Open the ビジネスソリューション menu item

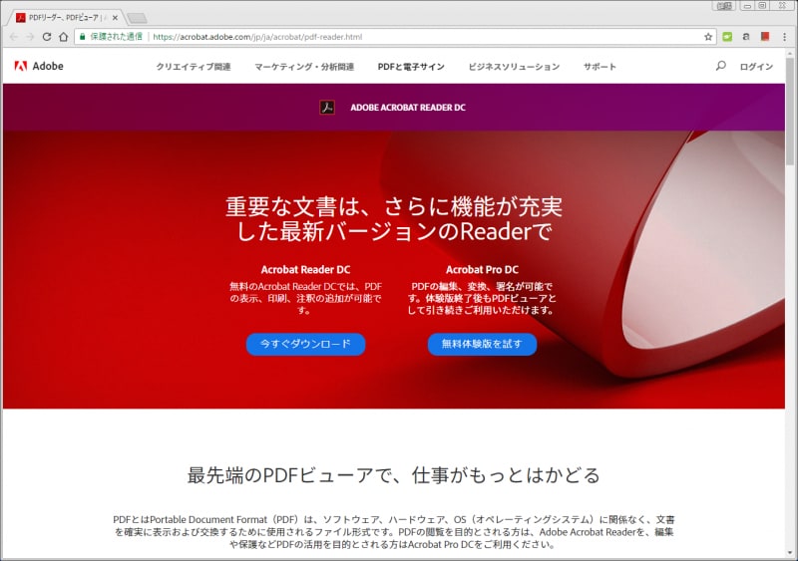coord(514,67)
